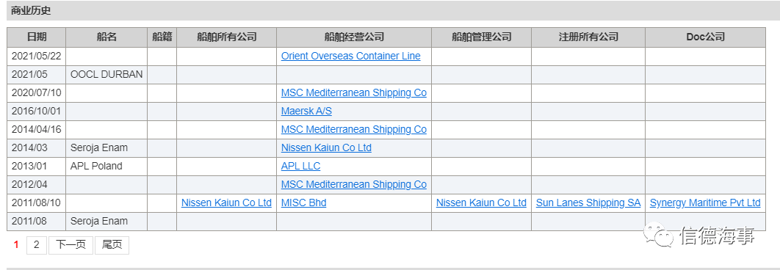The width and height of the screenshot is (780, 270).
Task: Open MSC Mediterranean Shipping Co link dated 2012/04
Action: (x=354, y=184)
